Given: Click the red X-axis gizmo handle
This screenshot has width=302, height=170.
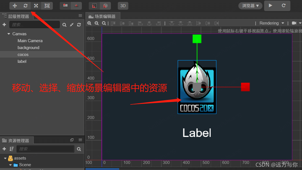Looking at the screenshot, I should click(x=245, y=87).
